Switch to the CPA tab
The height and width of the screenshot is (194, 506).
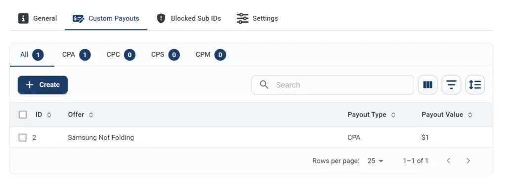point(76,55)
